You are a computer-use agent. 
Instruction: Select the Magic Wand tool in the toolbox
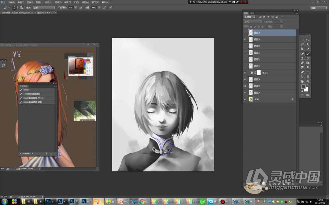coord(308,45)
